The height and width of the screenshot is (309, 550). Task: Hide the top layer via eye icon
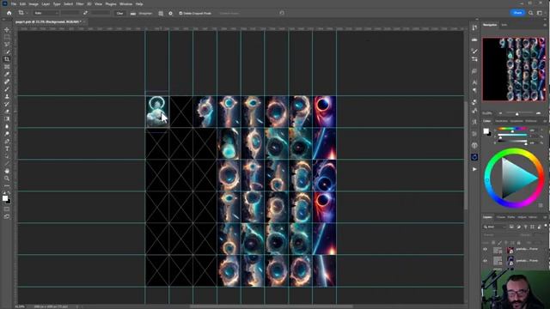coord(485,250)
